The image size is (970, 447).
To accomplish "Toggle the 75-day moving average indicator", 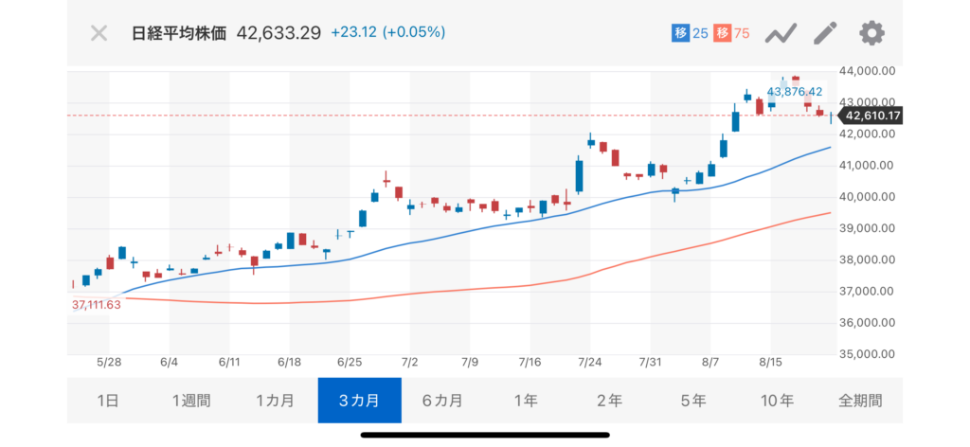I will 731,33.
